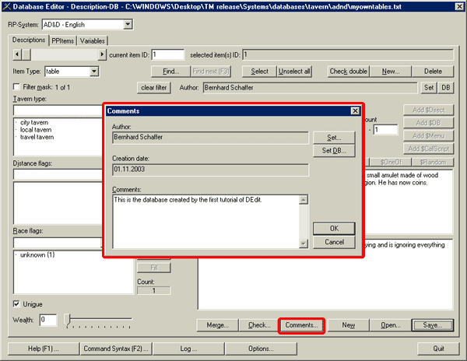Select the Descriptions tab
This screenshot has width=467, height=361.
pyautogui.click(x=30, y=40)
